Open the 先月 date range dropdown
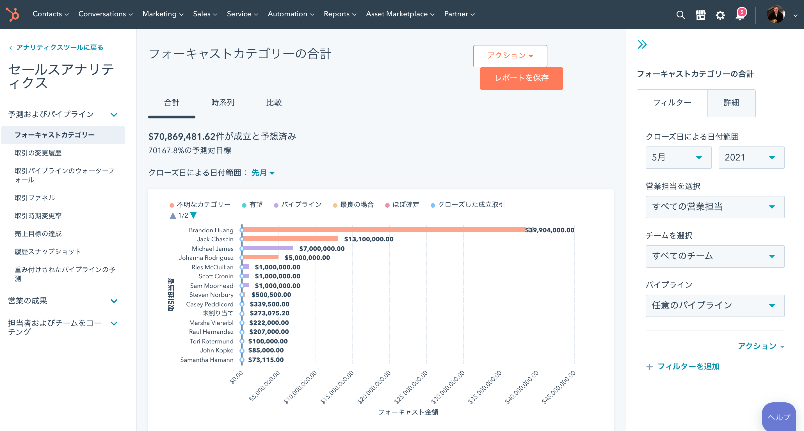804x431 pixels. [263, 173]
